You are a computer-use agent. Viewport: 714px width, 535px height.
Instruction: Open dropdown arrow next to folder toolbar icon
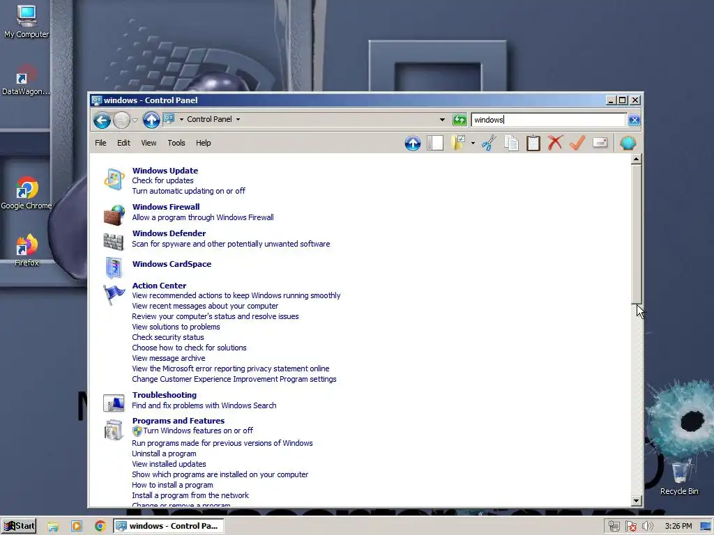pos(473,144)
